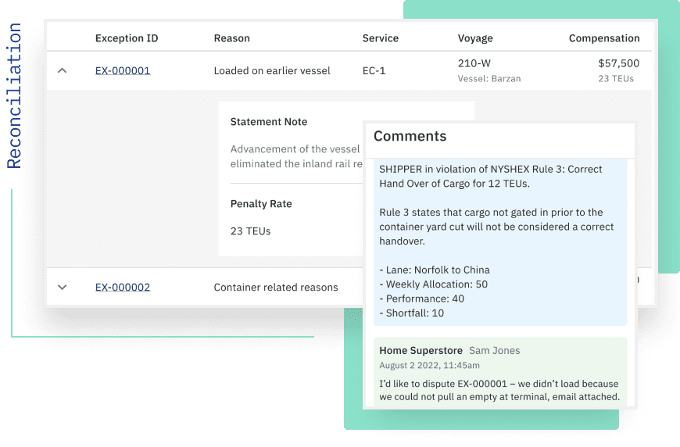Collapse the EX-000001 row chevron

tap(63, 70)
